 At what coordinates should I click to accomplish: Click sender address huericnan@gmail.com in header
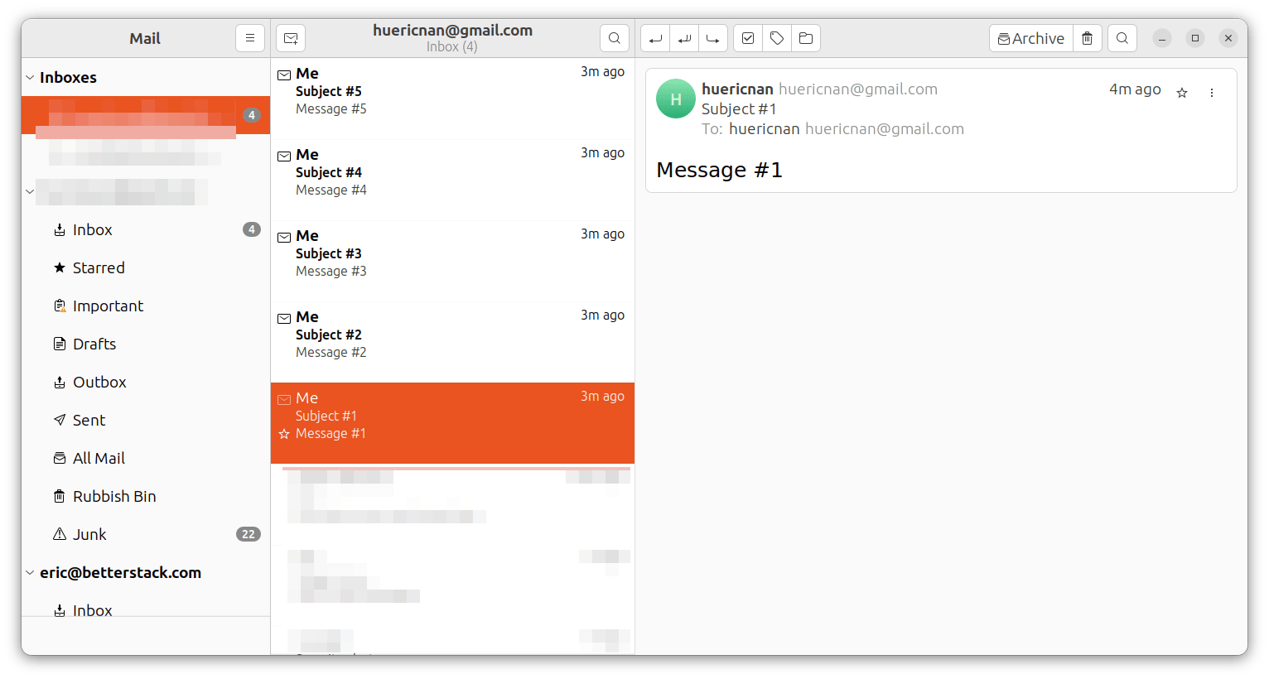coord(858,89)
